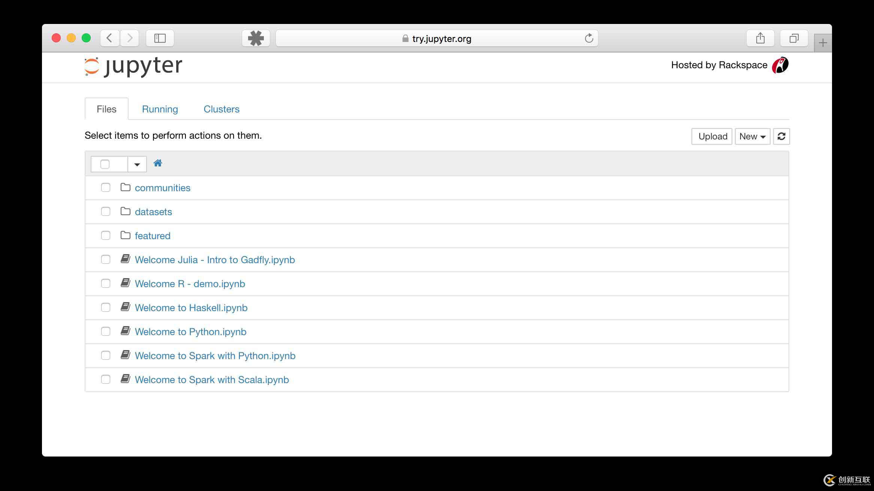The width and height of the screenshot is (874, 491).
Task: Click the asterisk extension button
Action: point(256,38)
